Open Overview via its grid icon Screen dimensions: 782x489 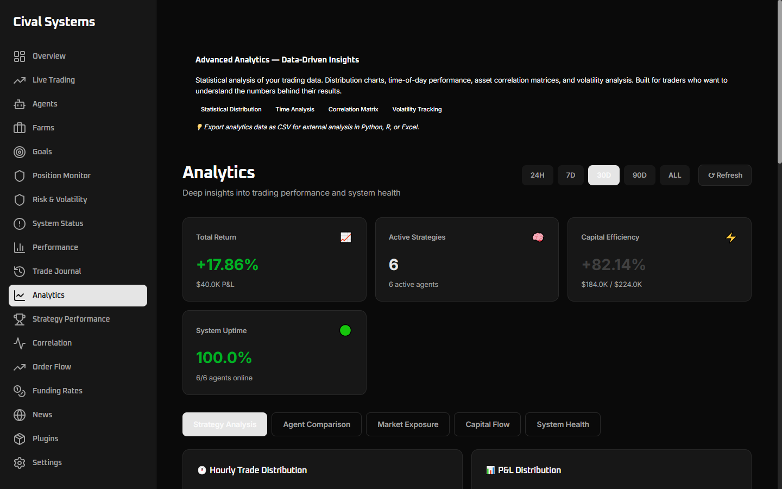click(20, 56)
